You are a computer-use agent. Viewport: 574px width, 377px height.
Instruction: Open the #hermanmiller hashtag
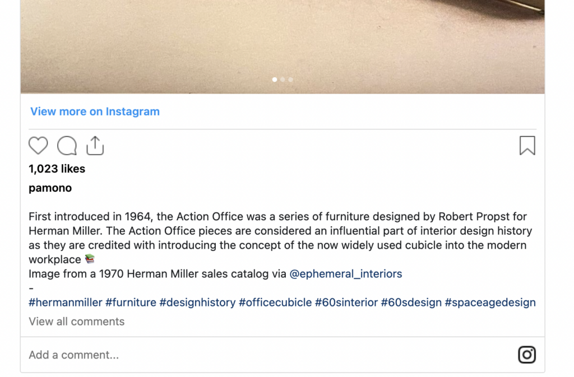coord(66,302)
